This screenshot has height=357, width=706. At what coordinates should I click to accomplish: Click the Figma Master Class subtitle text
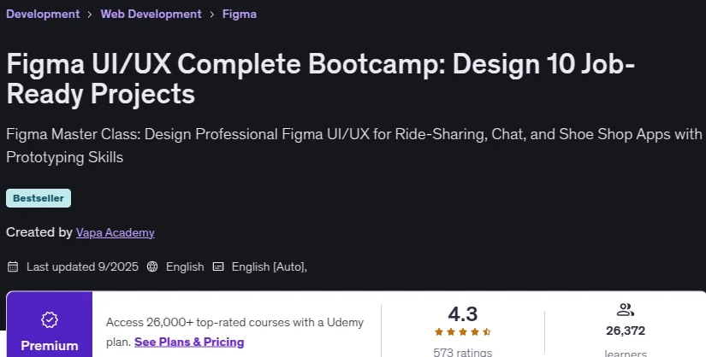[354, 146]
